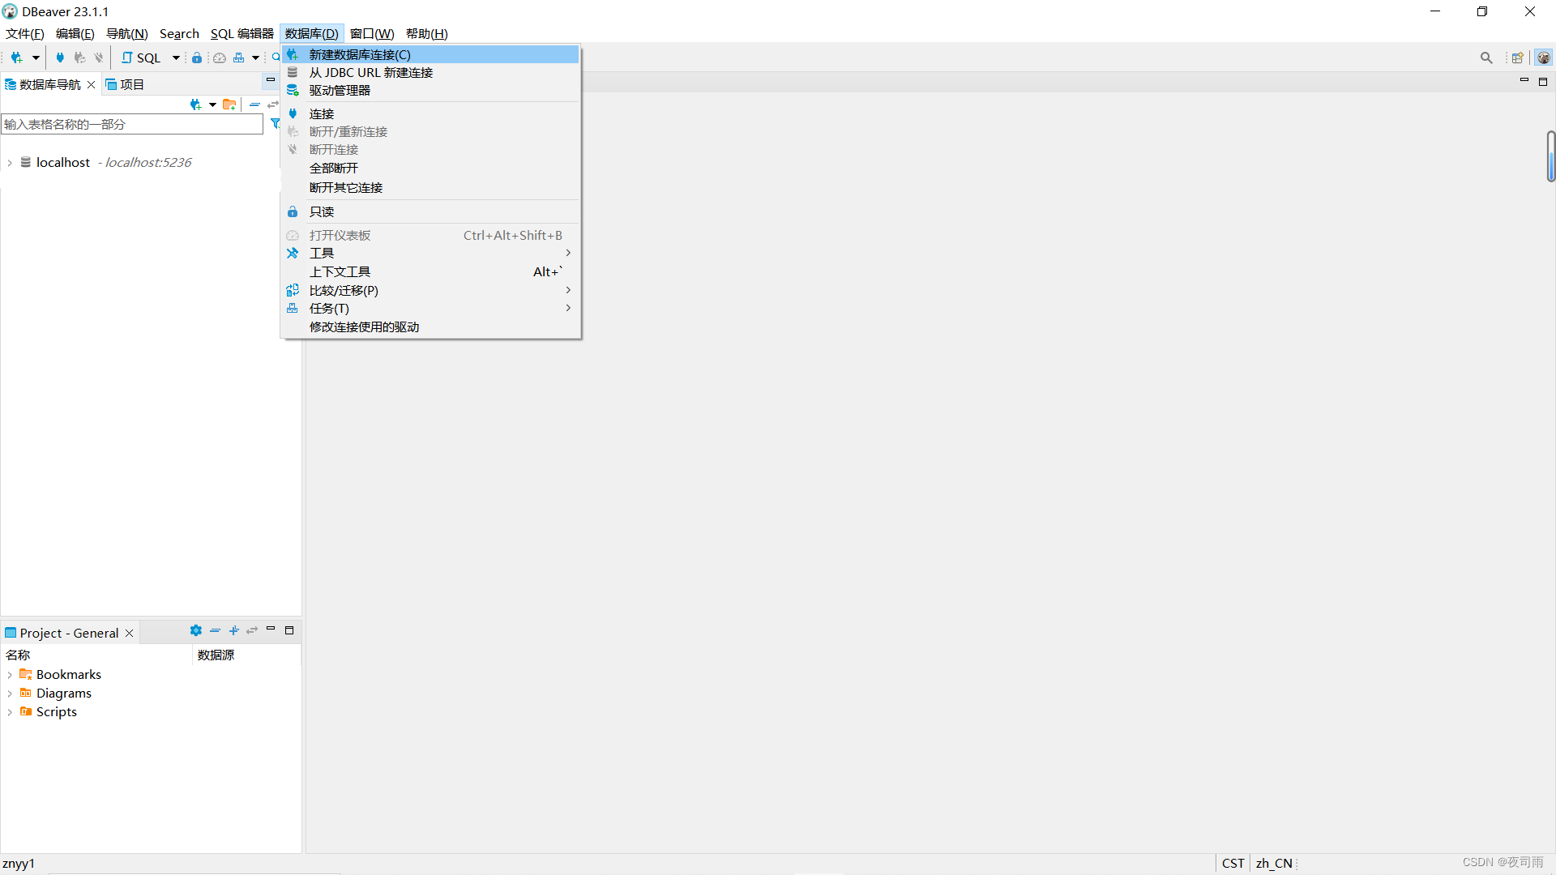Expand the localhost tree item
1556x875 pixels.
12,162
